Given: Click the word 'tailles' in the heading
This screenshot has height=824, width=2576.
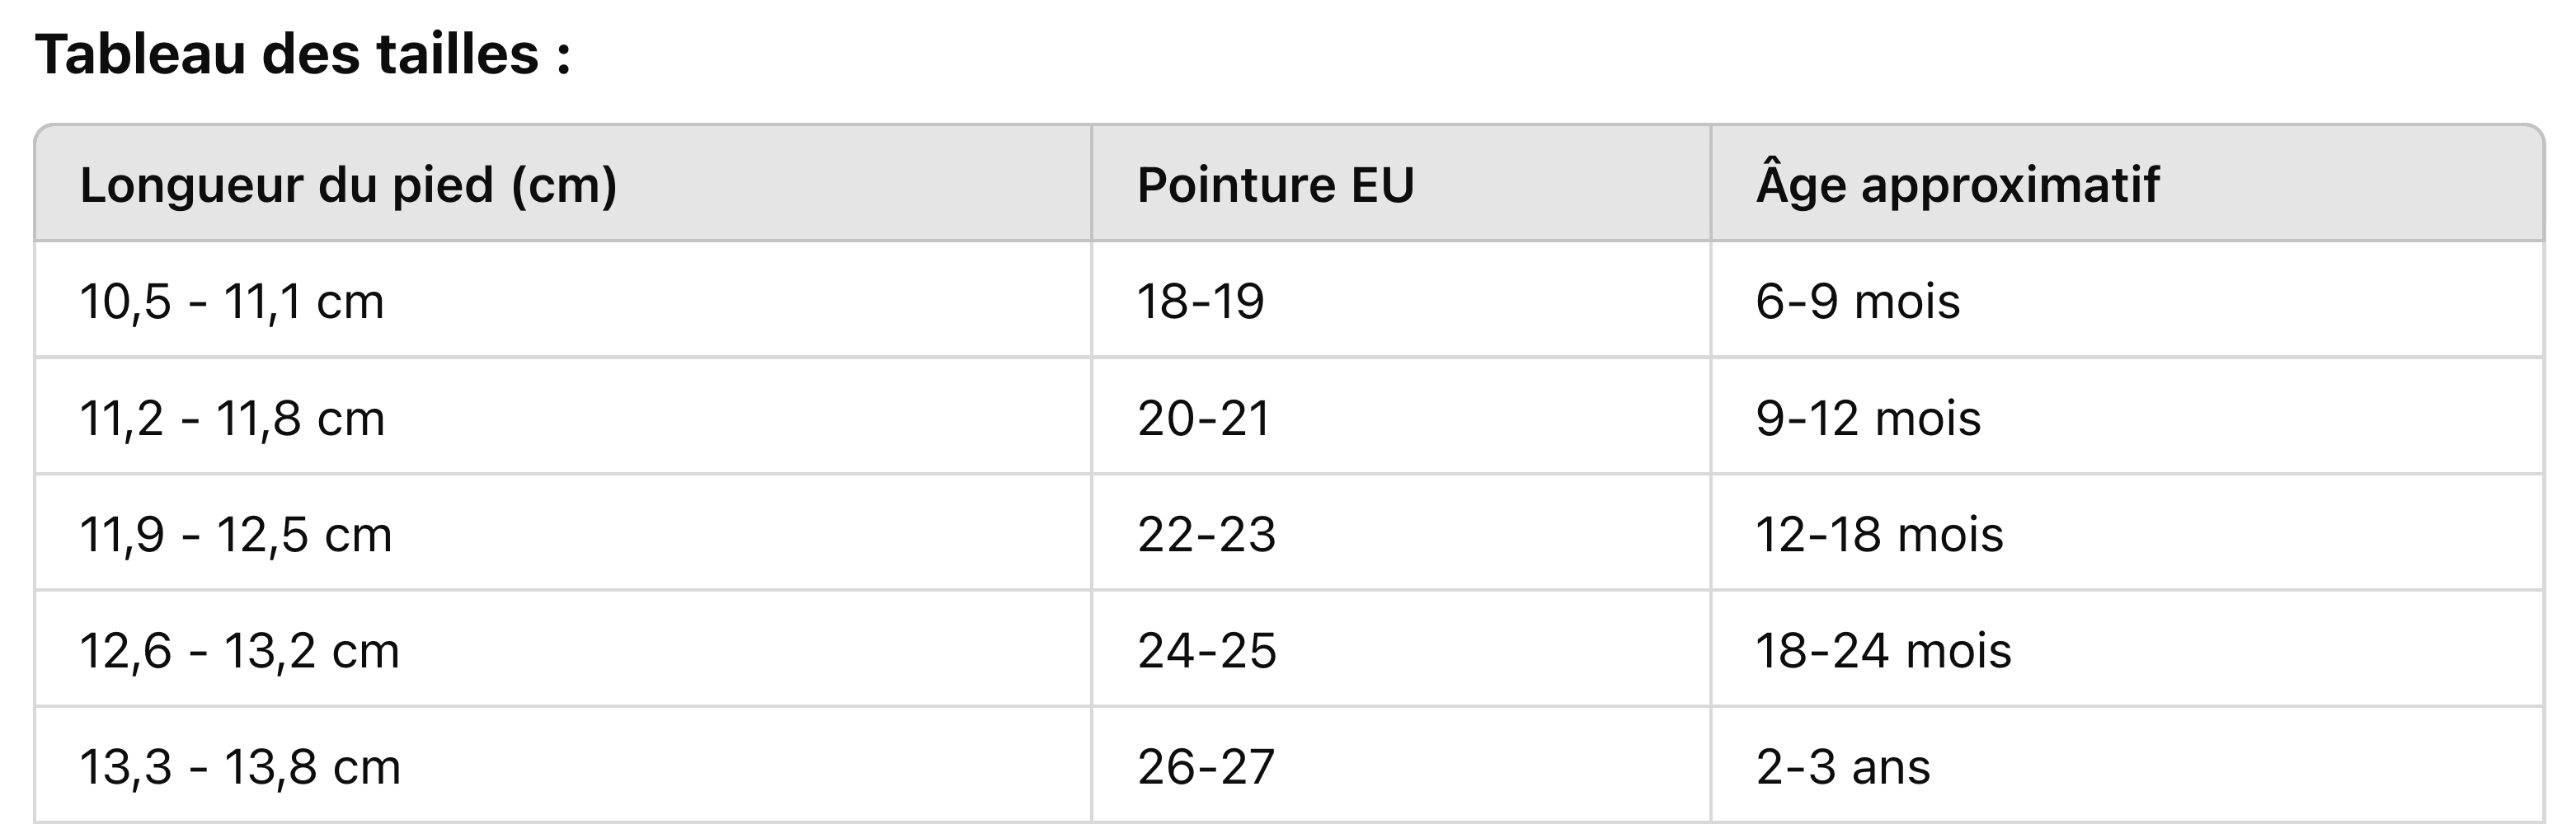Looking at the screenshot, I should click(x=457, y=54).
